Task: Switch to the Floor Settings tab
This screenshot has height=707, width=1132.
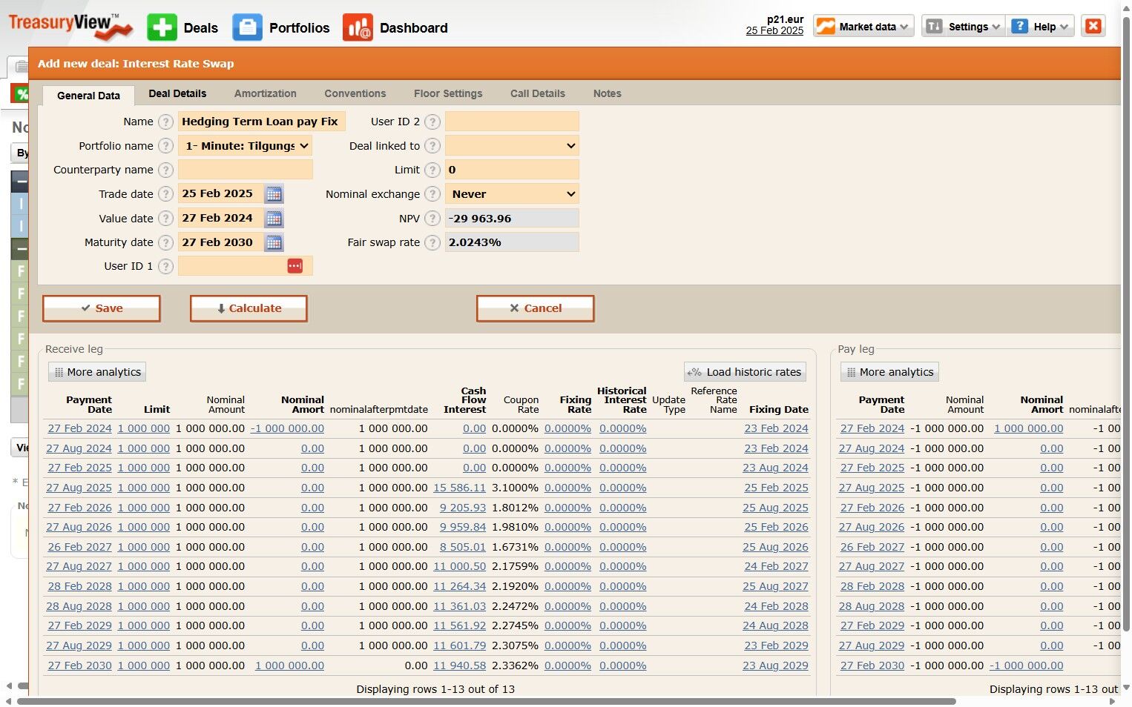Action: [448, 93]
